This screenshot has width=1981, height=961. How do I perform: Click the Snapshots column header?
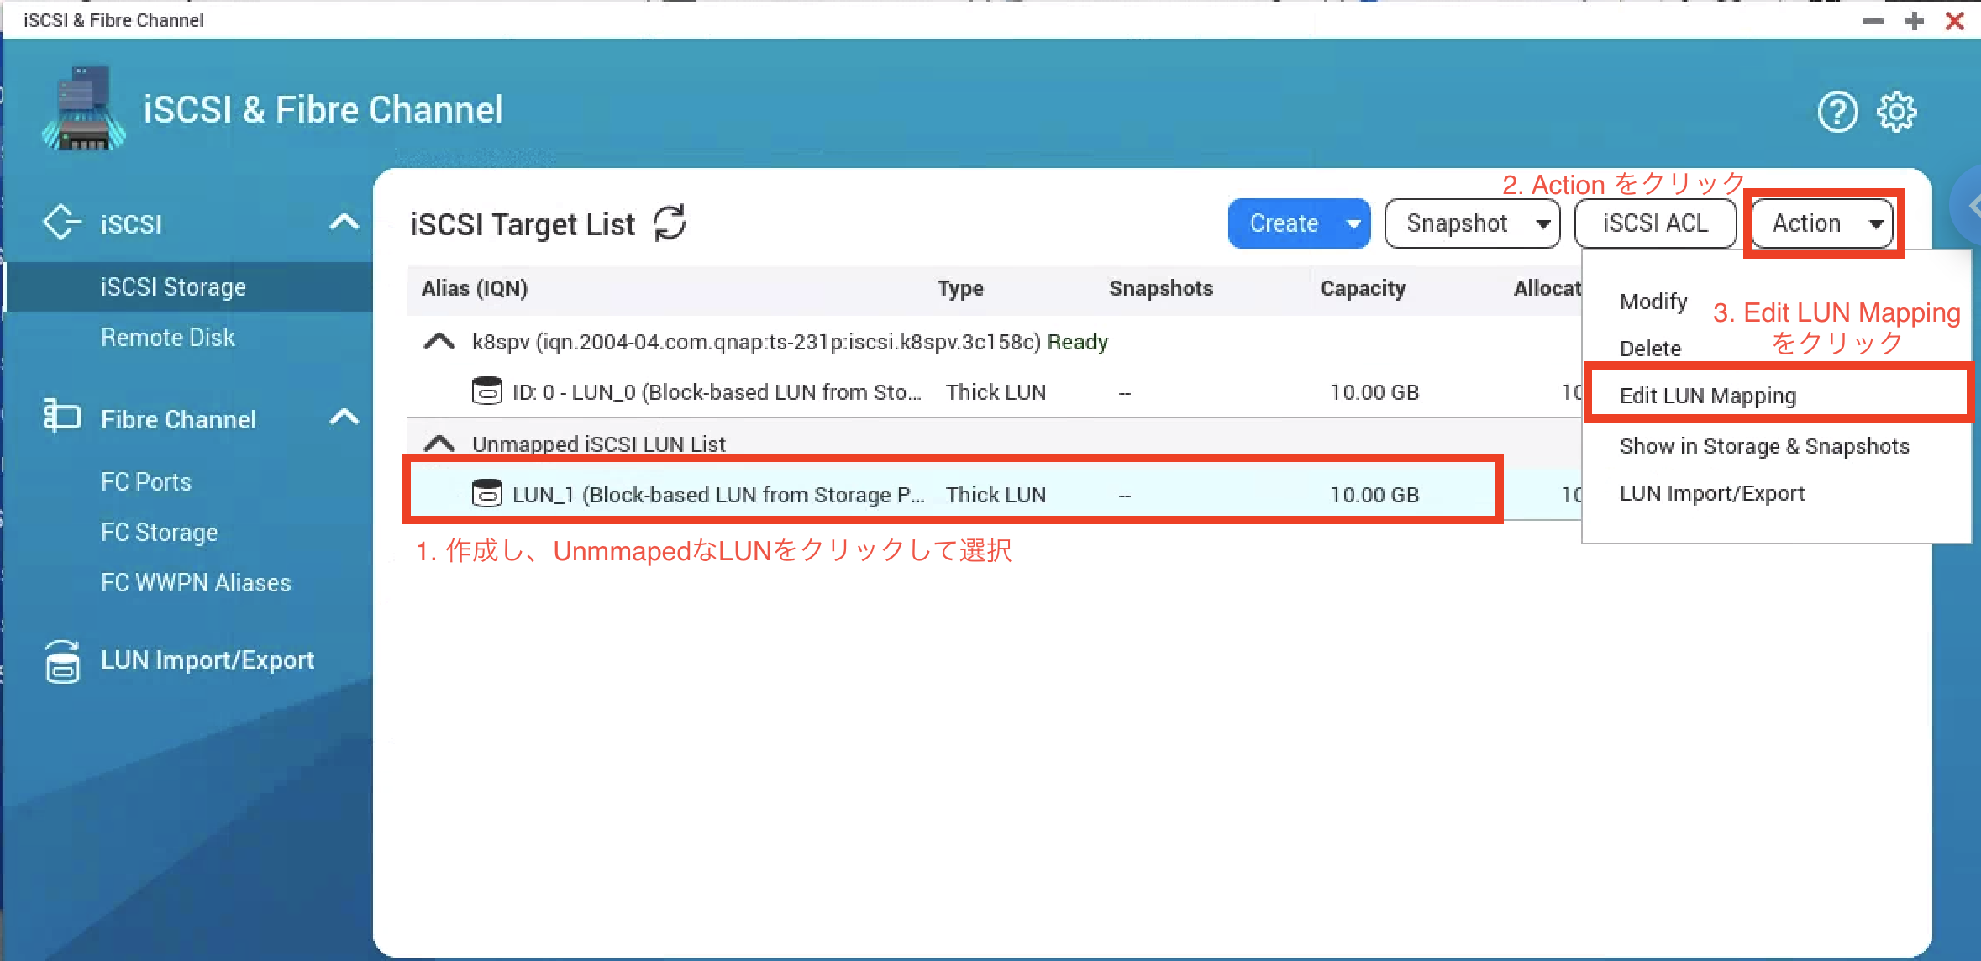[x=1161, y=288]
